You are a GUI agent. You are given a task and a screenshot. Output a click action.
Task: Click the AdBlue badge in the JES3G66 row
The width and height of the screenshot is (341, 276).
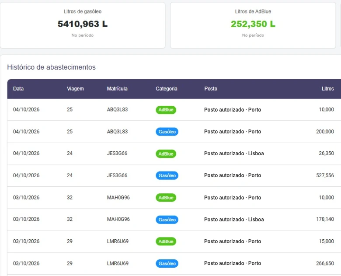click(166, 154)
